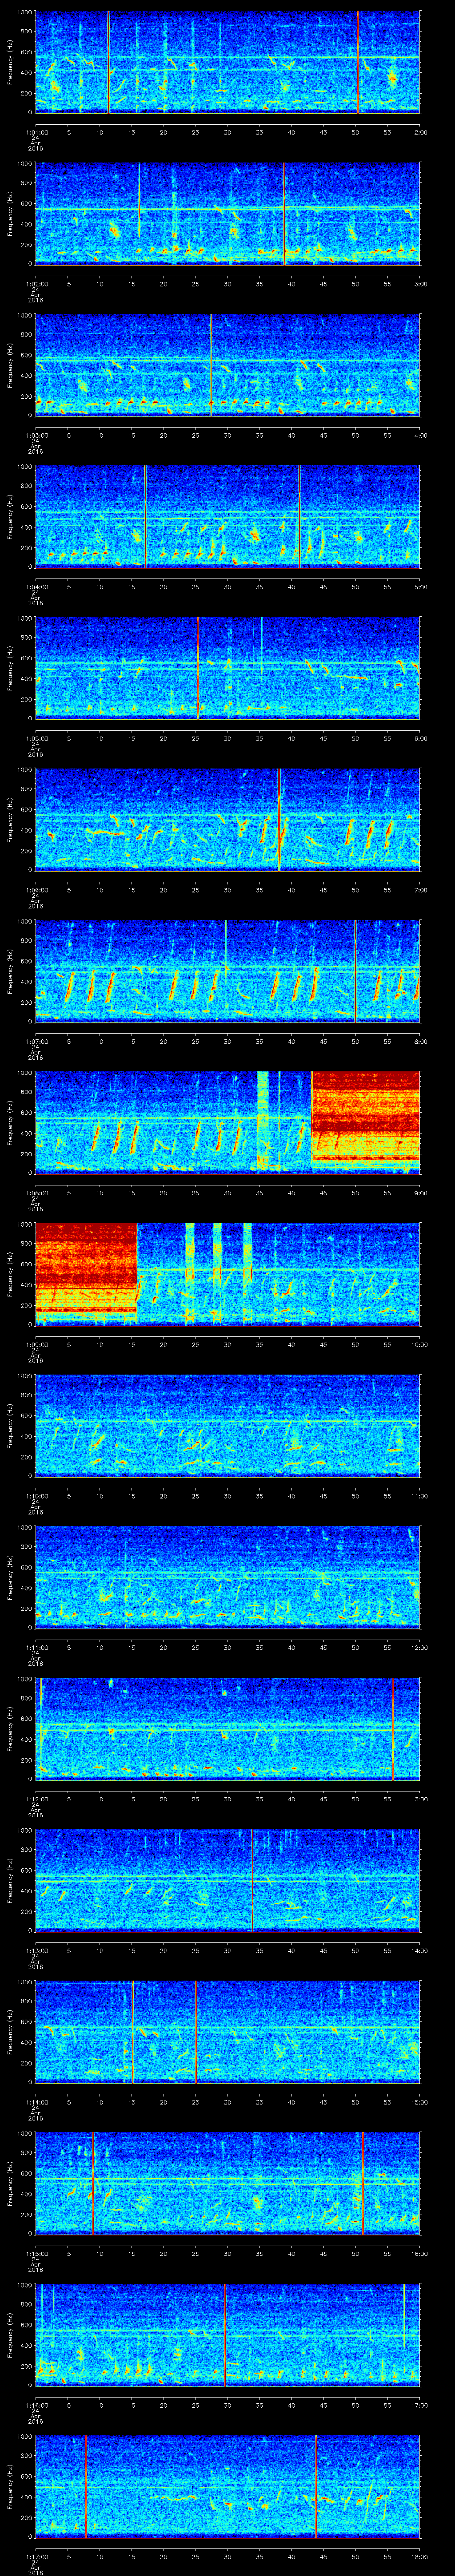Select the red vertical spike in the 1:06:00 spectrogram

[279, 820]
